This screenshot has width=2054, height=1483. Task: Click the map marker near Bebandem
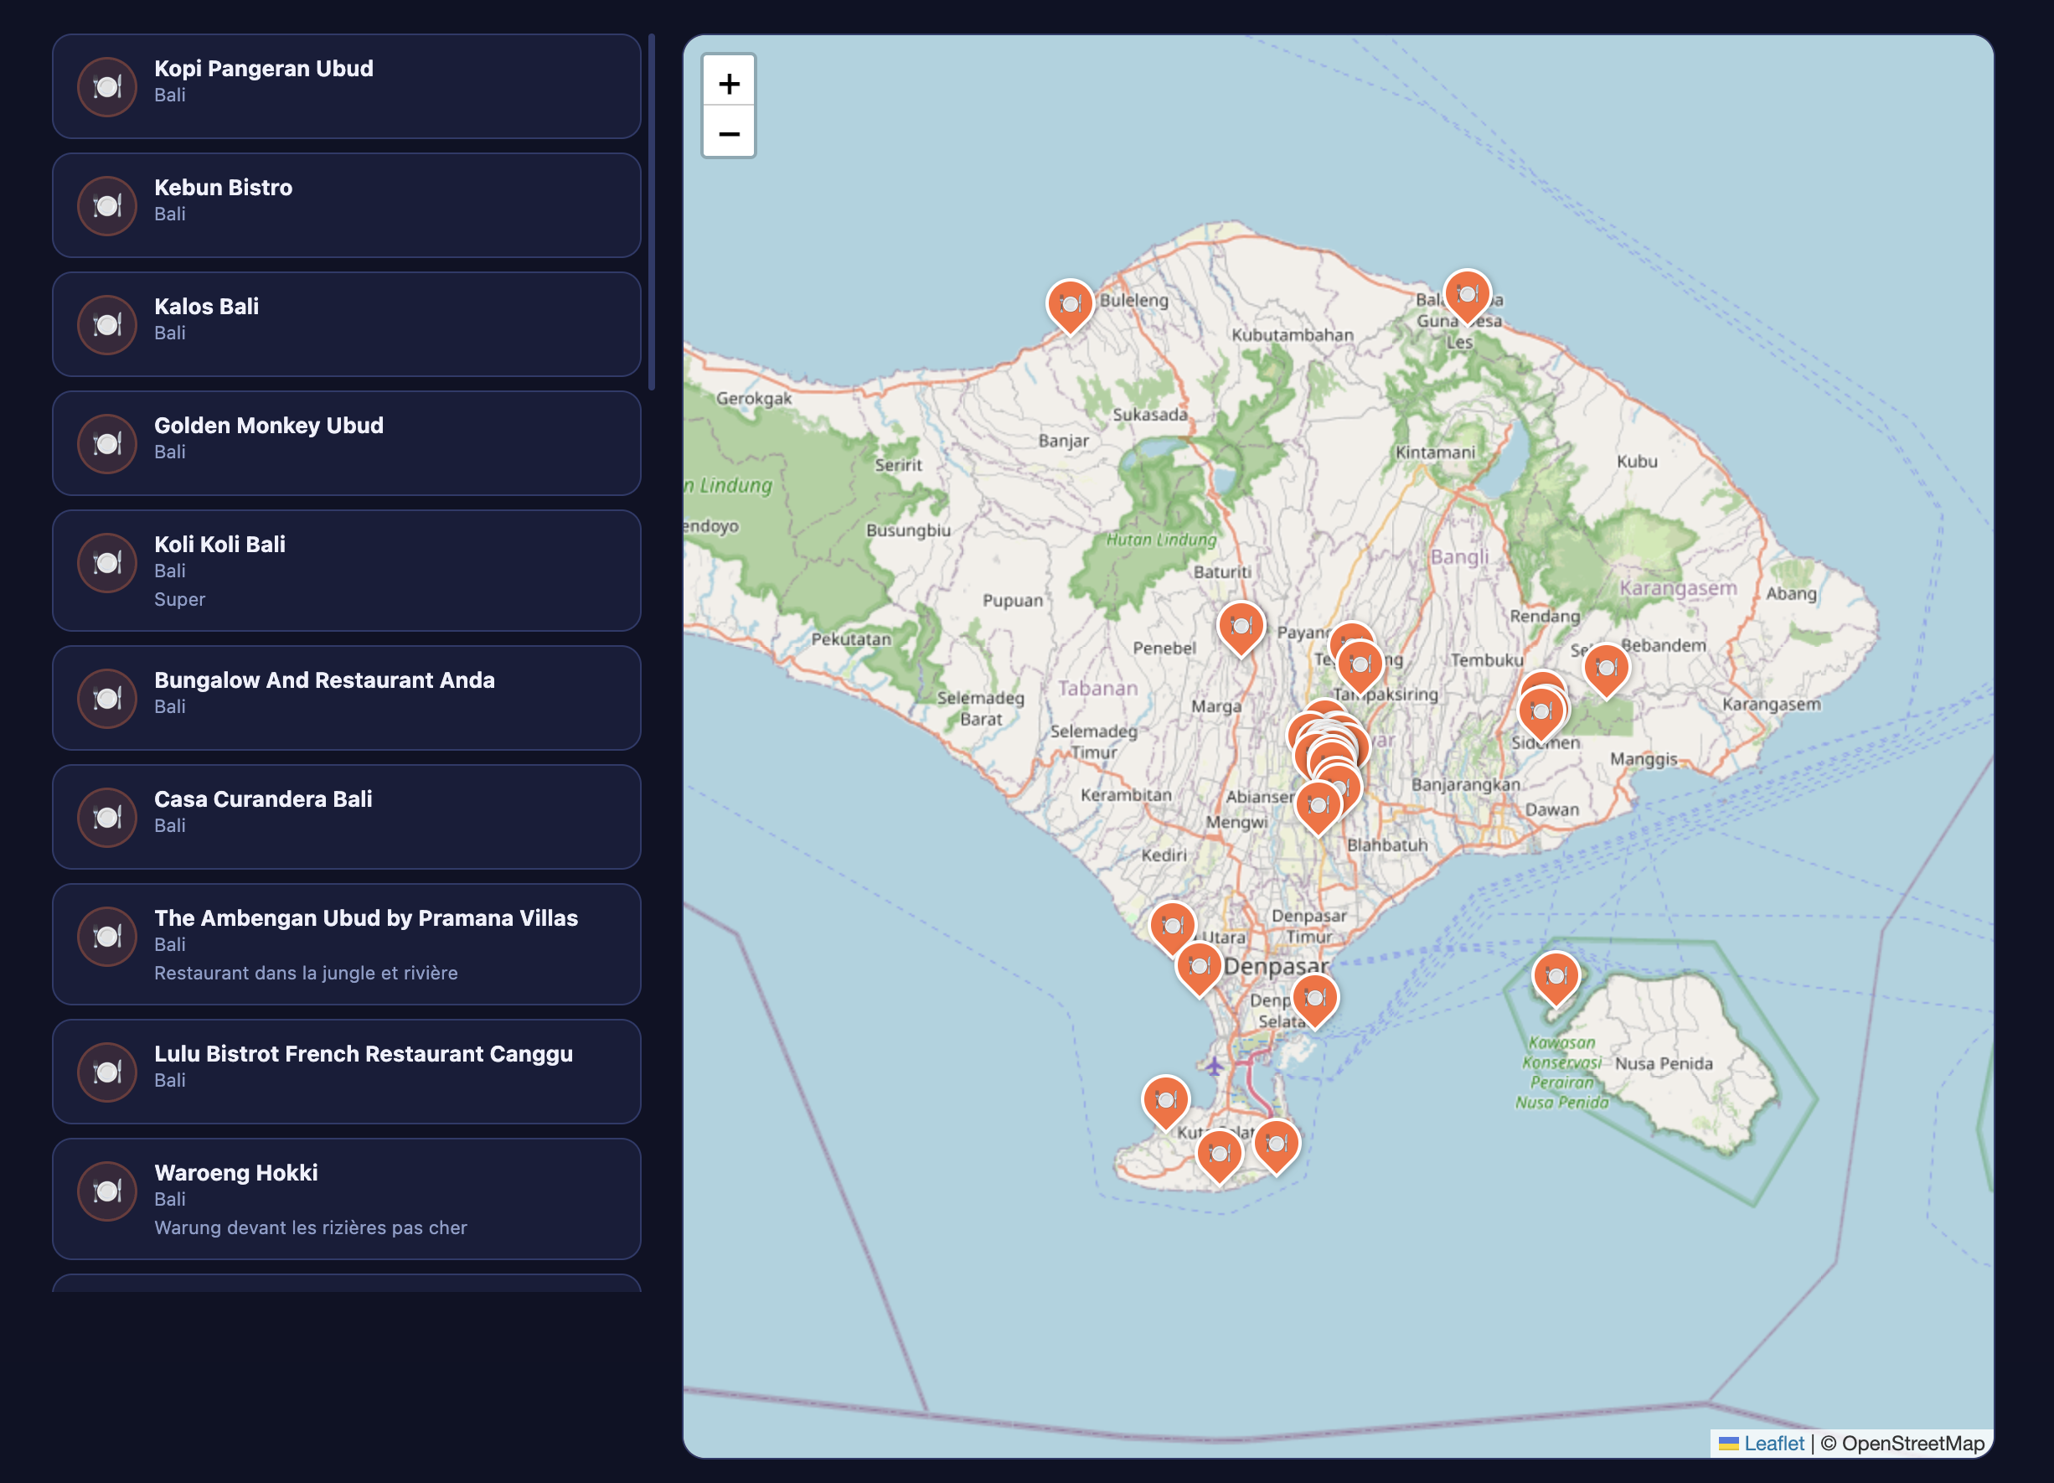pos(1606,669)
